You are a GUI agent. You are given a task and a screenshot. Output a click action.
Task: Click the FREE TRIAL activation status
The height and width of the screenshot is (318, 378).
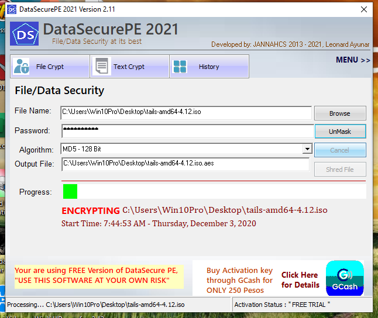[x=307, y=305]
